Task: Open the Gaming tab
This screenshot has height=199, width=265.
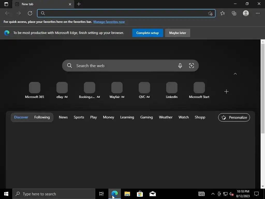Action: (146, 117)
